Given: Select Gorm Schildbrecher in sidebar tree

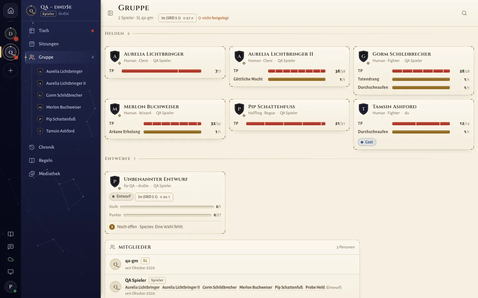Looking at the screenshot, I should 65,95.
